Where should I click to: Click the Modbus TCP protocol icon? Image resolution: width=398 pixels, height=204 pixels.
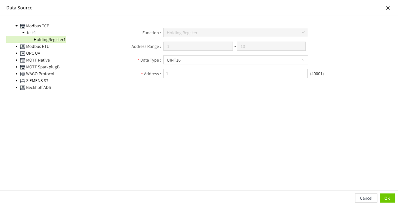pos(23,26)
